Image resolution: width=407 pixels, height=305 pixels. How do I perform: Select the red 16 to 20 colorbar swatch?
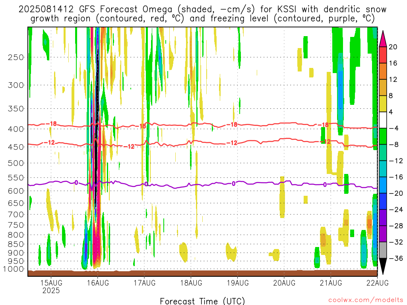(383, 55)
